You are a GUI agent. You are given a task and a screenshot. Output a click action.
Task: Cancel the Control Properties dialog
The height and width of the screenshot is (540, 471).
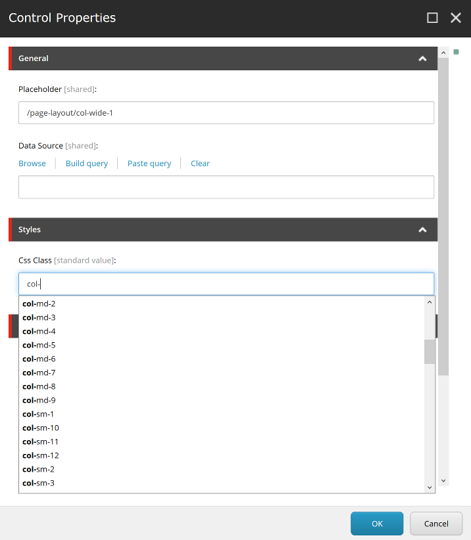click(436, 524)
